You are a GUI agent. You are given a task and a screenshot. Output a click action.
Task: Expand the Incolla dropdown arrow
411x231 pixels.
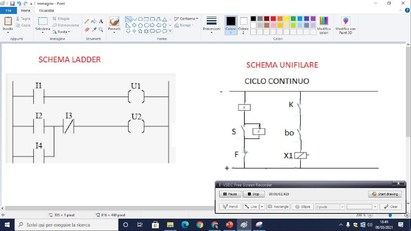[8, 32]
